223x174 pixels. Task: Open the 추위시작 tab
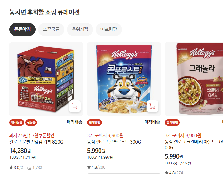tap(80, 29)
